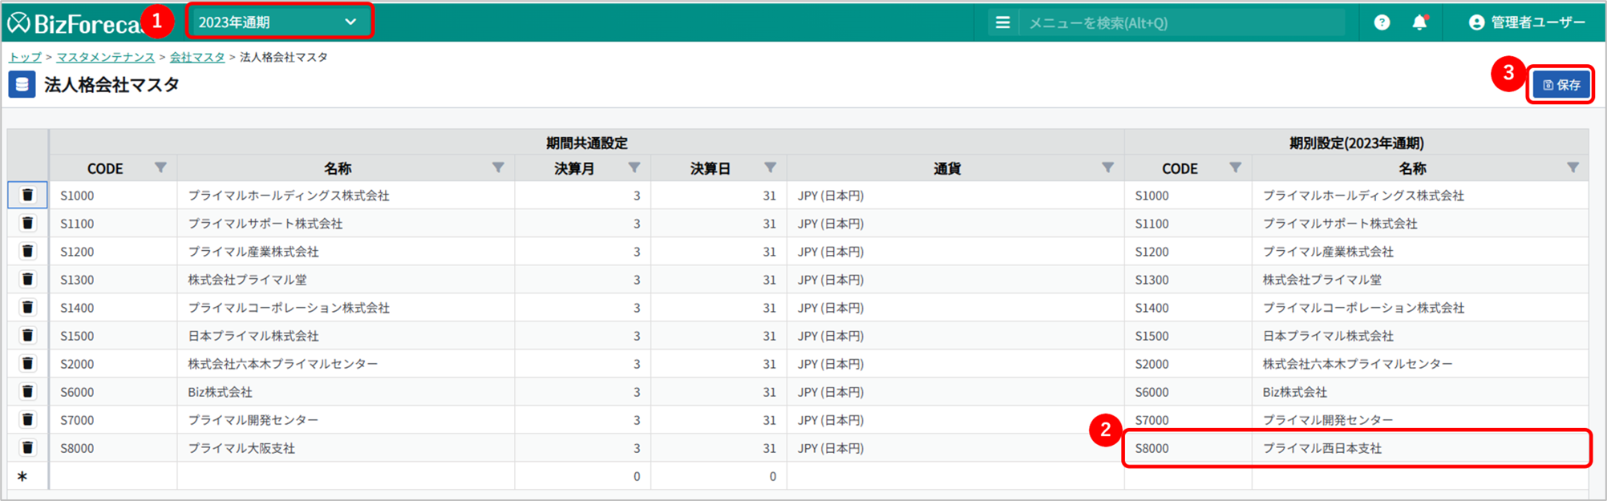The image size is (1607, 501).
Task: Go to マスタメンテナンス breadcrumb link
Action: [x=105, y=57]
